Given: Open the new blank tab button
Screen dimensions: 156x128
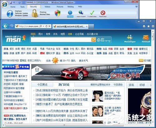Looking at the screenshot, I should (x=91, y=26).
